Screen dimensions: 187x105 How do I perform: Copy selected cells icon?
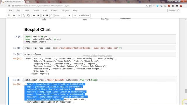point(24,15)
